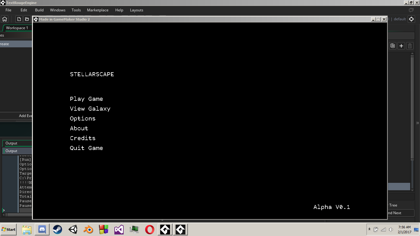Switch to the Workspace 1 tab
Screen dimensions: 420x236
point(17,28)
